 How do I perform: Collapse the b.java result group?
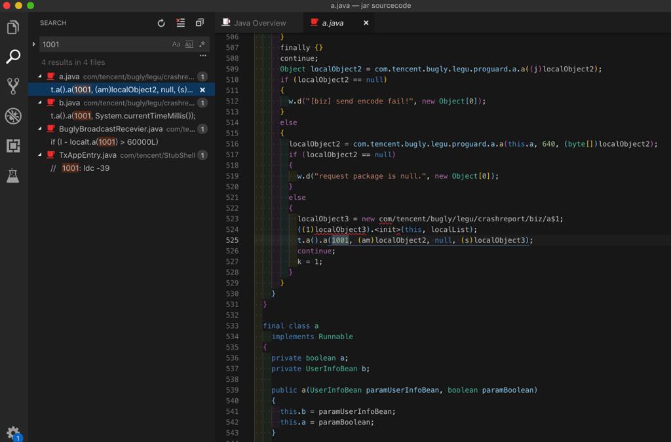pyautogui.click(x=41, y=103)
